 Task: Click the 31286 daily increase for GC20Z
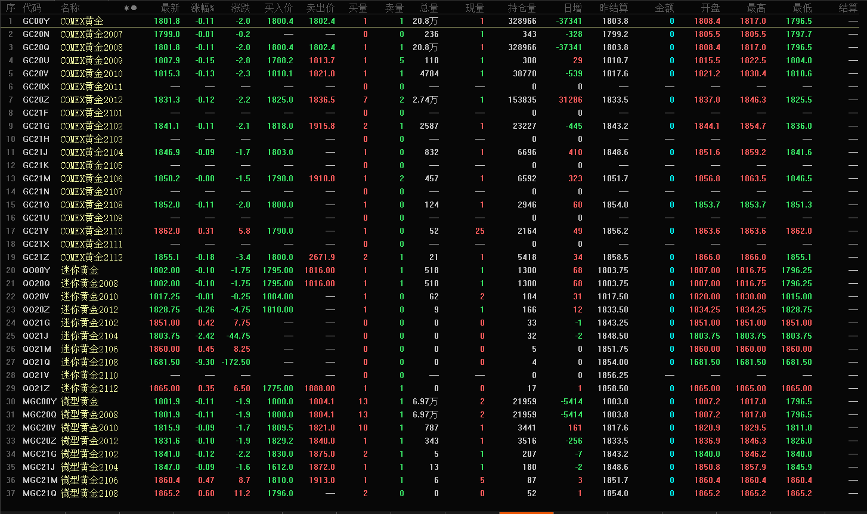571,100
